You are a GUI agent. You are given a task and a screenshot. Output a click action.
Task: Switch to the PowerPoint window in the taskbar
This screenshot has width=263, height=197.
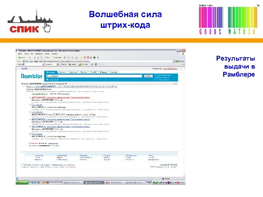point(115,183)
